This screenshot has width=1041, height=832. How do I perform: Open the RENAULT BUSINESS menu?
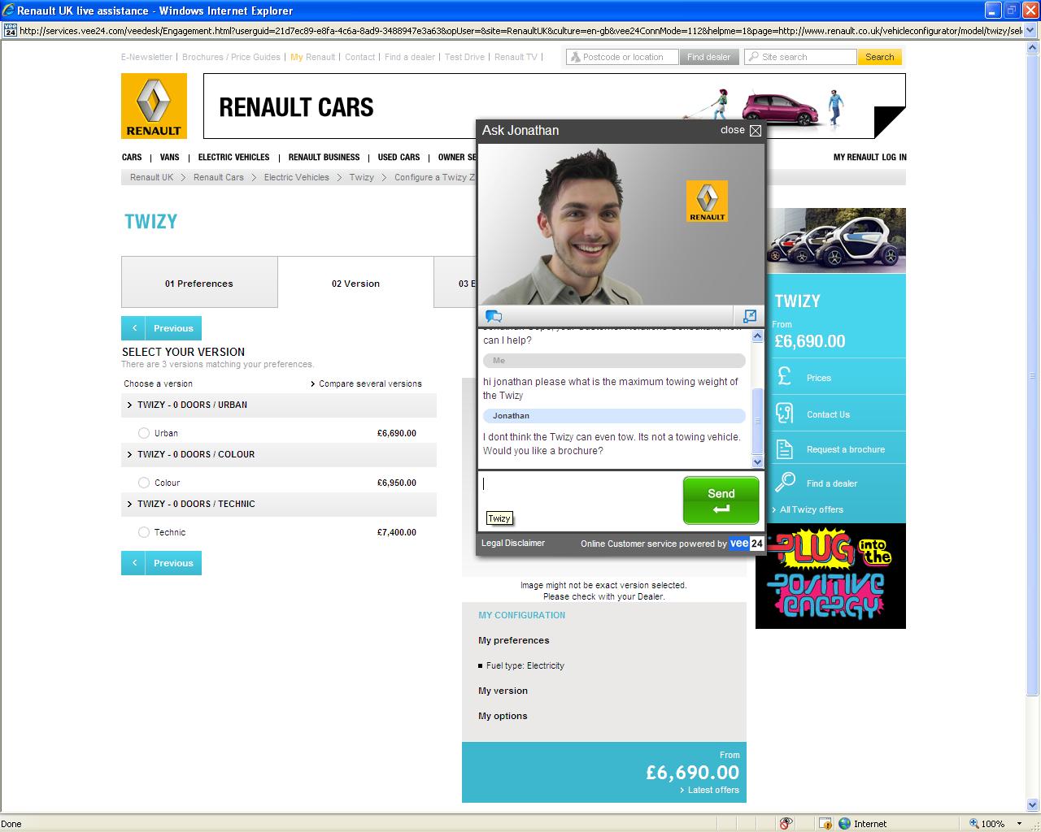point(324,158)
